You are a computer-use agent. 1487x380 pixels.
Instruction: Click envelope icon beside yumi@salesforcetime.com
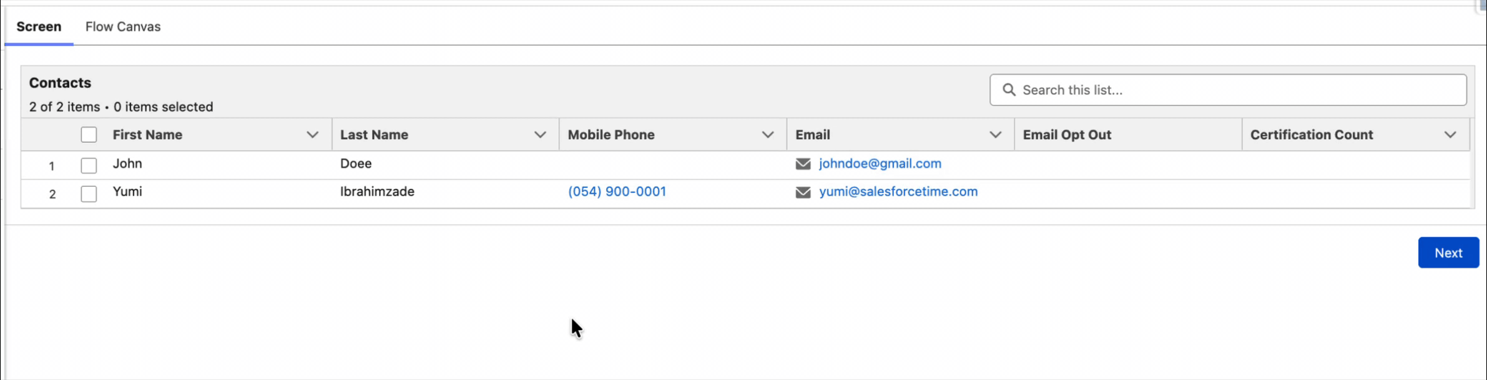803,192
